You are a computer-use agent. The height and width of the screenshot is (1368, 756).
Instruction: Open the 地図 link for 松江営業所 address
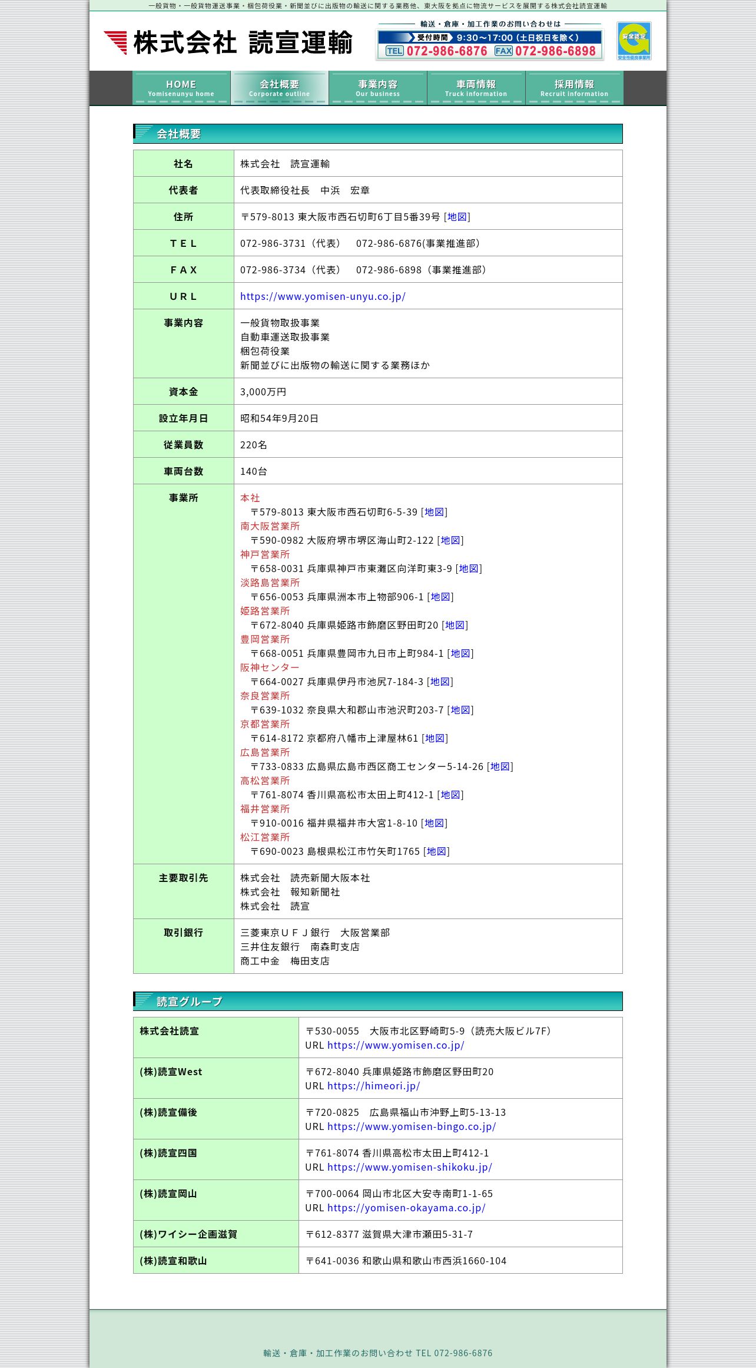(437, 851)
